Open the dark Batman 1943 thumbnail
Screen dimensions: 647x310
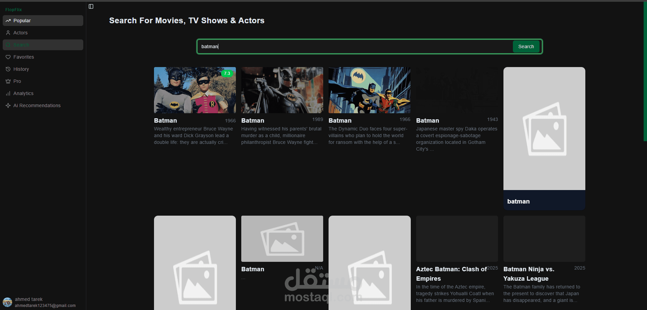[457, 90]
